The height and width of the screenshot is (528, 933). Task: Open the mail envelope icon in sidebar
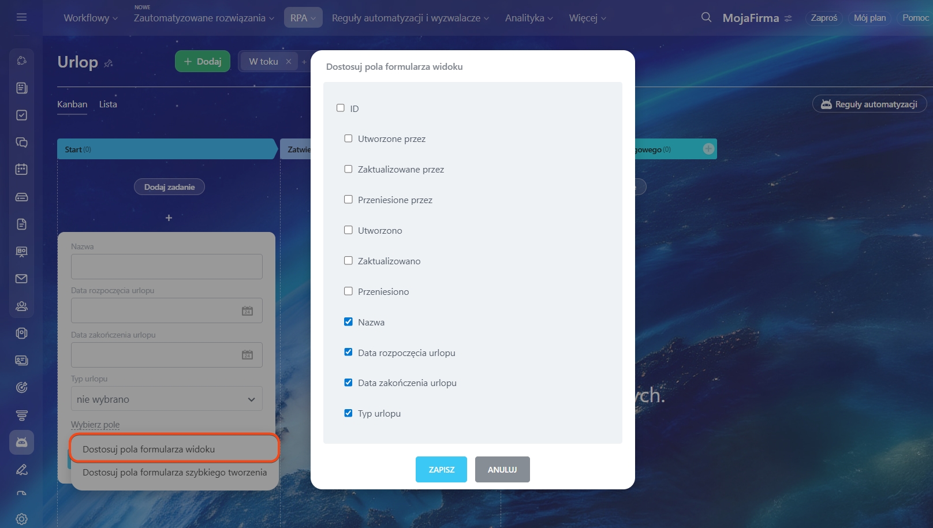pyautogui.click(x=21, y=279)
